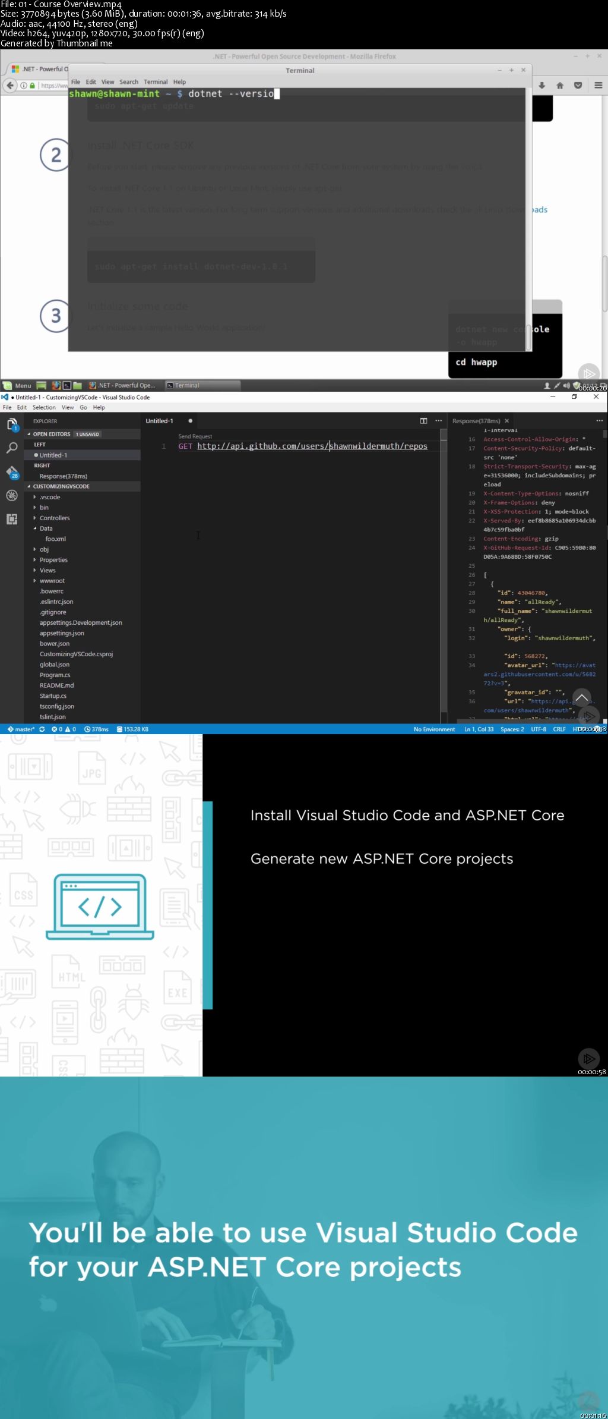Open the VS Code File menu
The height and width of the screenshot is (1419, 608).
point(7,408)
